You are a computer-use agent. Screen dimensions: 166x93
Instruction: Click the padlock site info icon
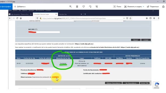40,18
